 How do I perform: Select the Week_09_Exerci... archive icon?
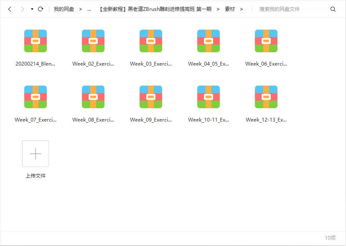(x=151, y=97)
